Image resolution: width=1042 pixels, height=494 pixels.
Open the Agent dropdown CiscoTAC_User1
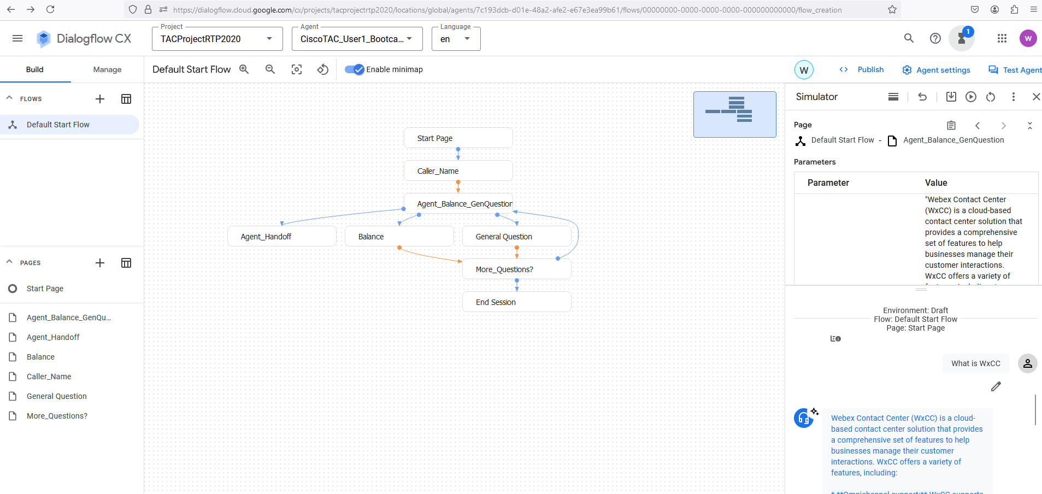357,39
